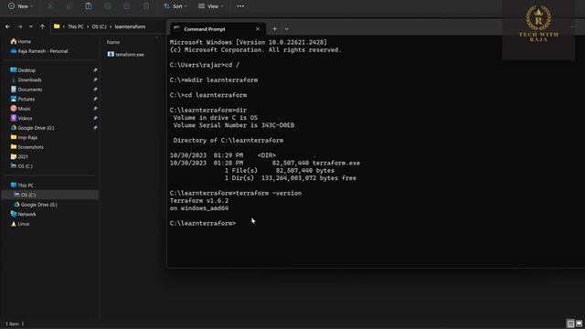Open Home in the navigation pane
585x329 pixels.
click(x=21, y=41)
